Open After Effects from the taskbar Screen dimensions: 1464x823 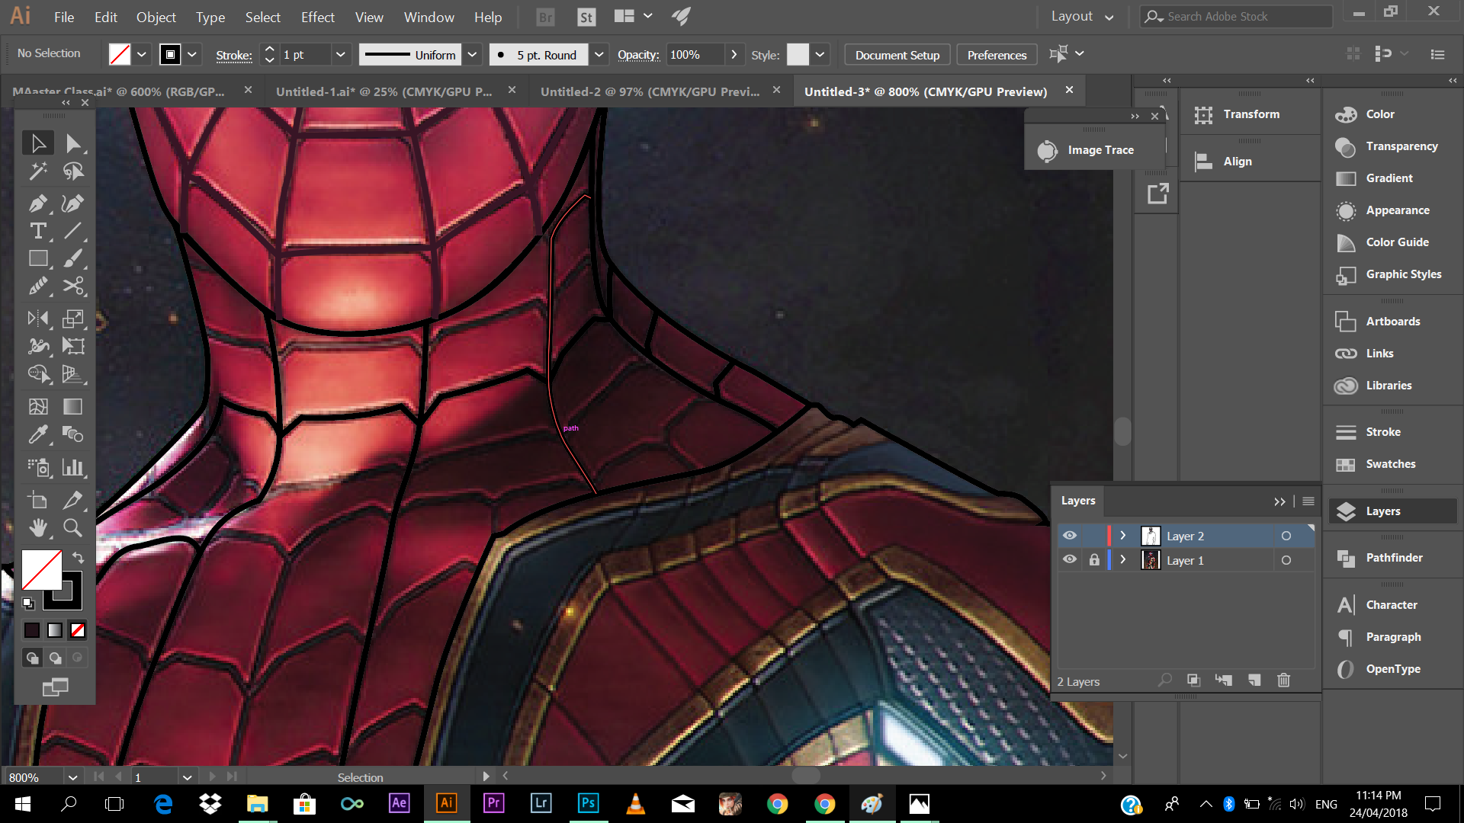pos(399,803)
